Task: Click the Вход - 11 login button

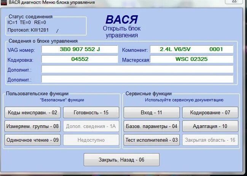Action: point(151,112)
